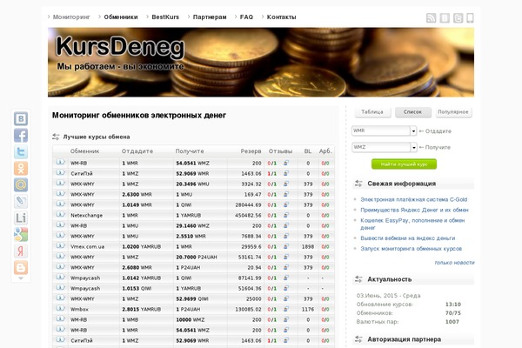Image resolution: width=522 pixels, height=348 pixels.
Task: Open the Wmbox exchanger link
Action: (79, 310)
